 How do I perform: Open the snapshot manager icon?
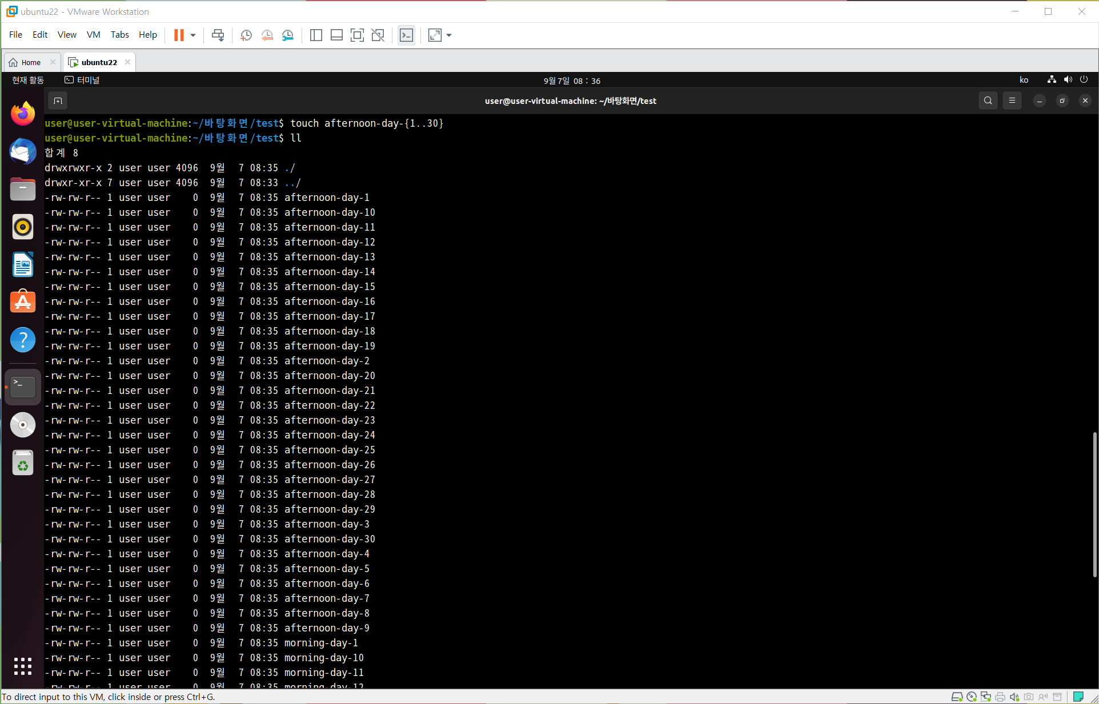(288, 35)
